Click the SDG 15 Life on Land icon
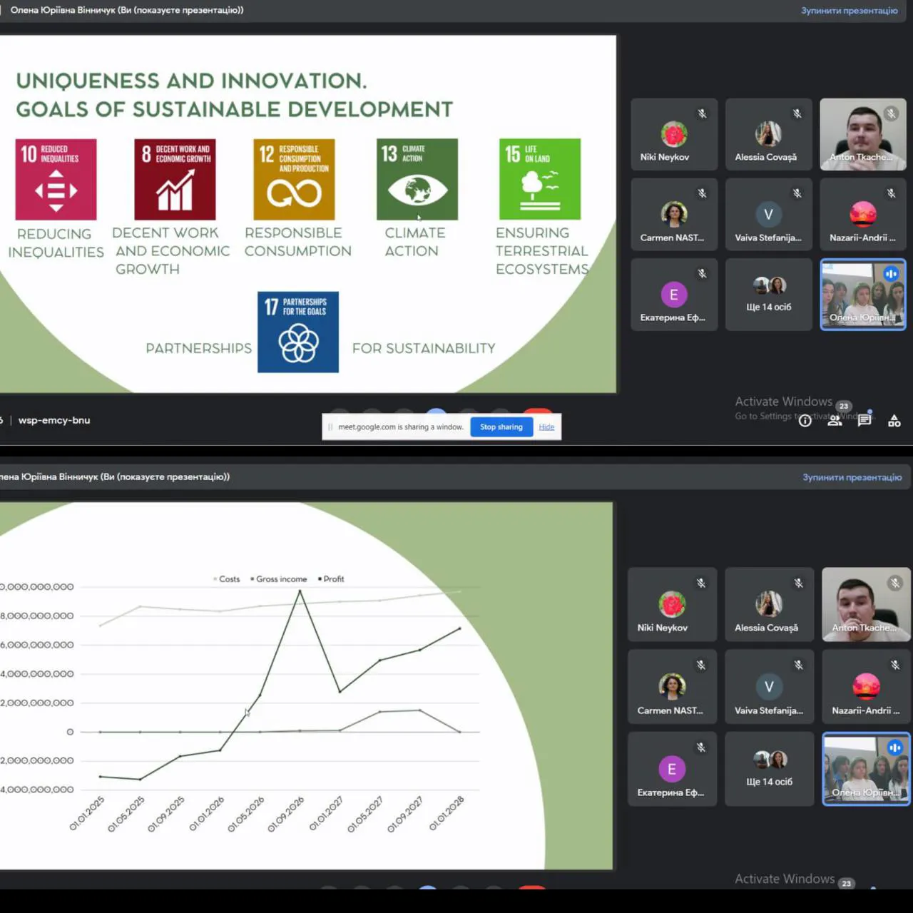 point(540,179)
